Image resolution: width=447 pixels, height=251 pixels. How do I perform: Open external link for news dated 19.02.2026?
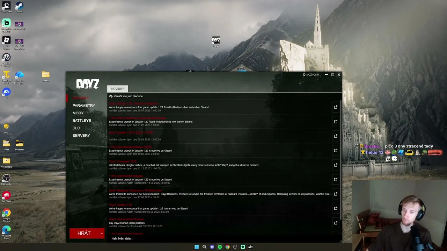[336, 151]
